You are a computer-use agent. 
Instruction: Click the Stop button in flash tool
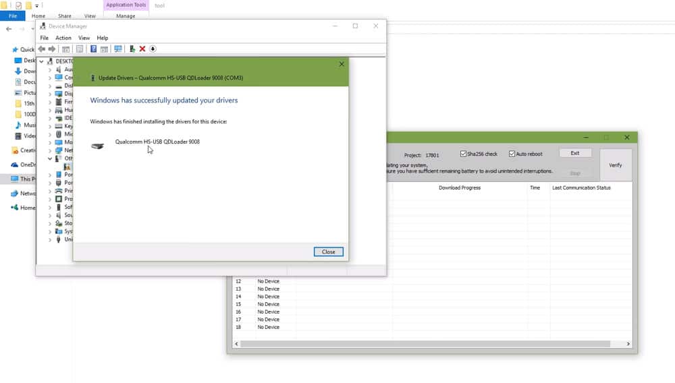pos(575,173)
